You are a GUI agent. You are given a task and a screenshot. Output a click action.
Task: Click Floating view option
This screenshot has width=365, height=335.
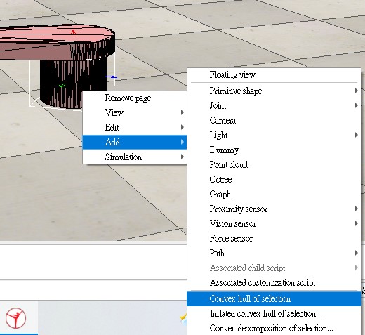pos(274,74)
